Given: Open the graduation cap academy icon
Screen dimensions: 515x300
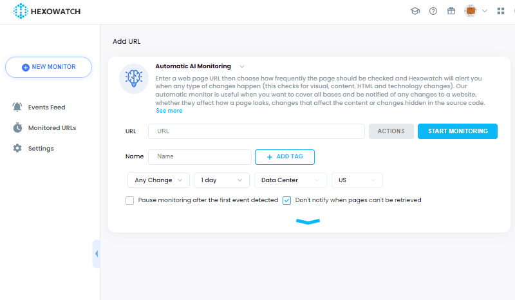Looking at the screenshot, I should click(x=415, y=11).
